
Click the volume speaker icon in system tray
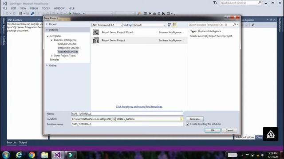(x=262, y=155)
